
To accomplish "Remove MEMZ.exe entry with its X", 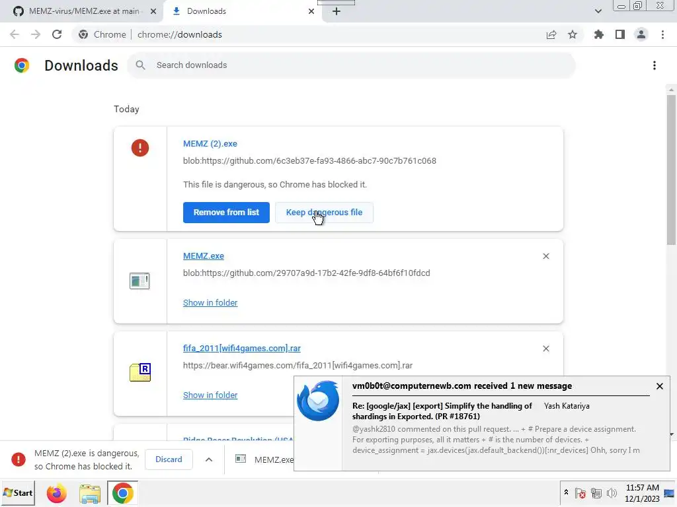I will [546, 256].
